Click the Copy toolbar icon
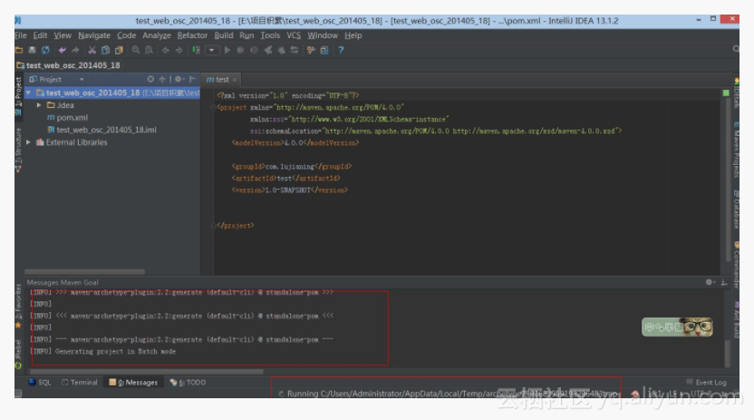 pos(105,50)
